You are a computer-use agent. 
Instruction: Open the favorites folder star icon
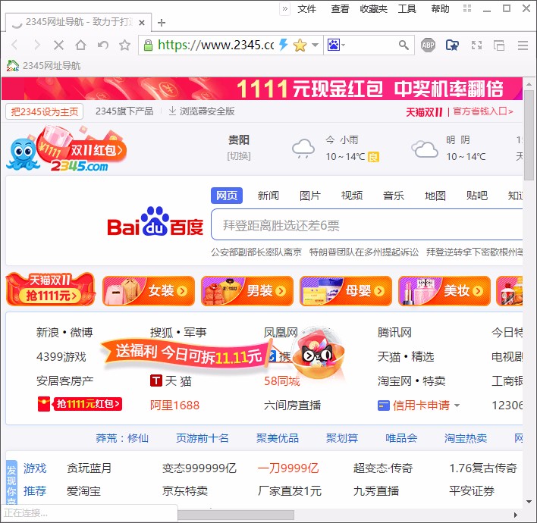(x=452, y=45)
